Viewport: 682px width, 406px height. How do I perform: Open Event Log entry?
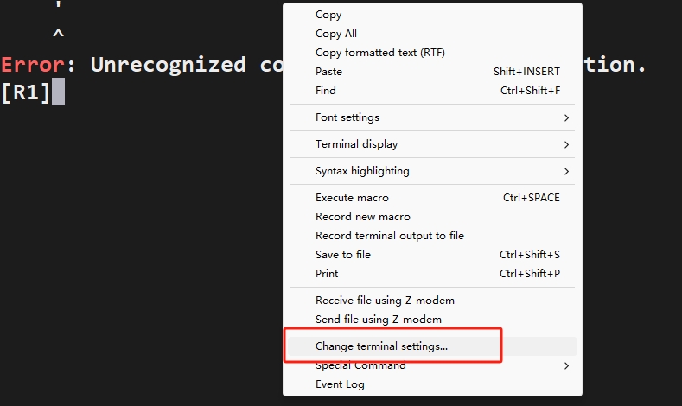tap(340, 384)
